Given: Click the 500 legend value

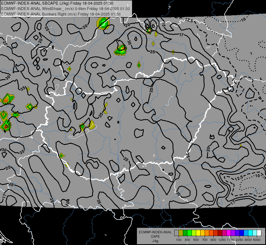Looking at the screenshot, I should (196, 240).
